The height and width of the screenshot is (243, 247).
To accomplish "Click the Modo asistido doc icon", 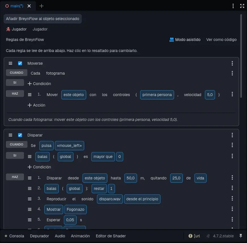I will [x=172, y=40].
